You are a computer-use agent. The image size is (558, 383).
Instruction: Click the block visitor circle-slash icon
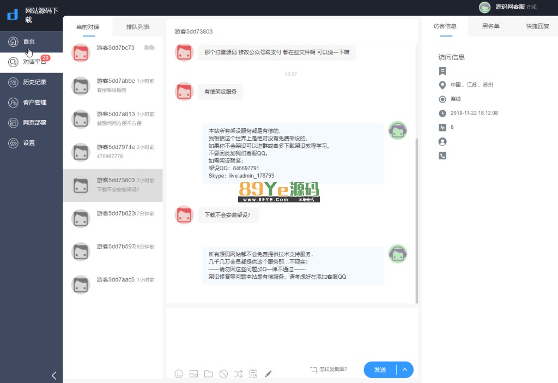coord(223,374)
